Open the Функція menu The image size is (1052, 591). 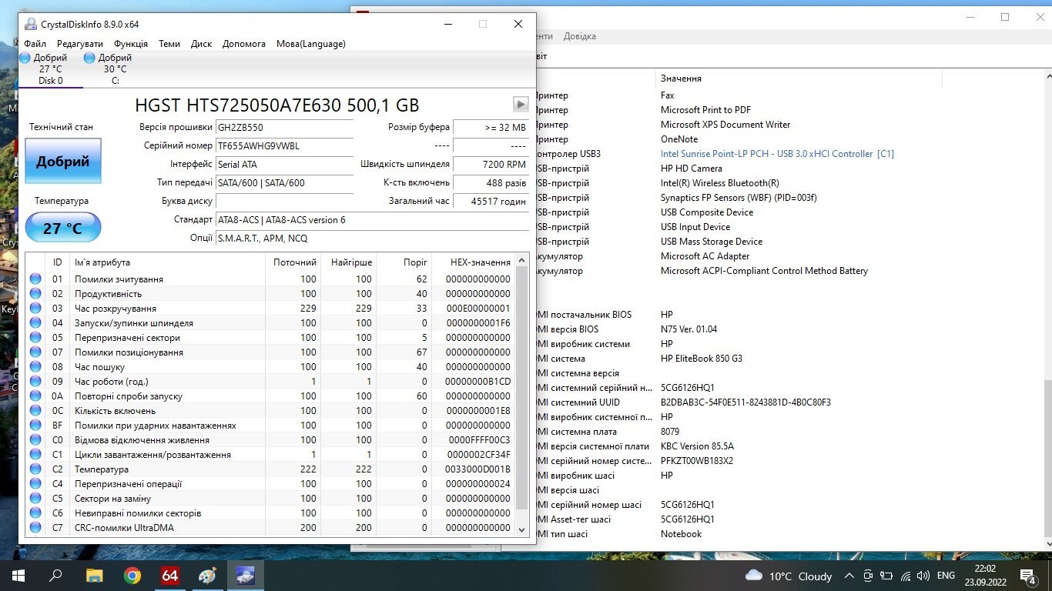point(131,44)
